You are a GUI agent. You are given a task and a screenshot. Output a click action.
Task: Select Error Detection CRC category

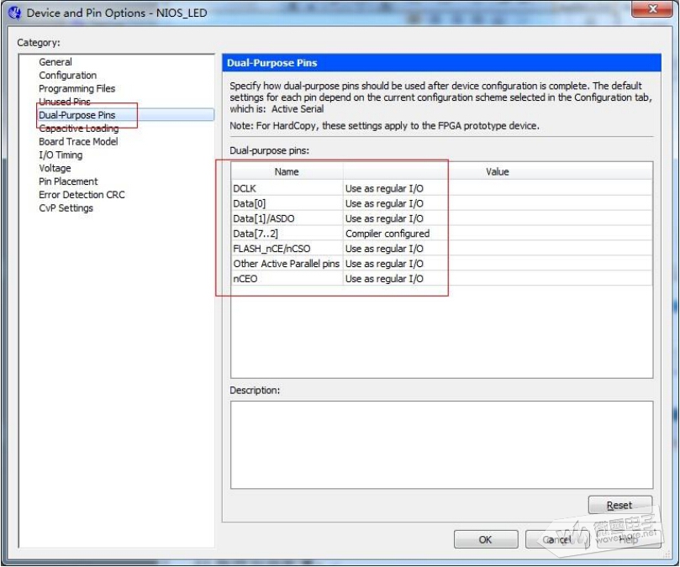pos(82,195)
